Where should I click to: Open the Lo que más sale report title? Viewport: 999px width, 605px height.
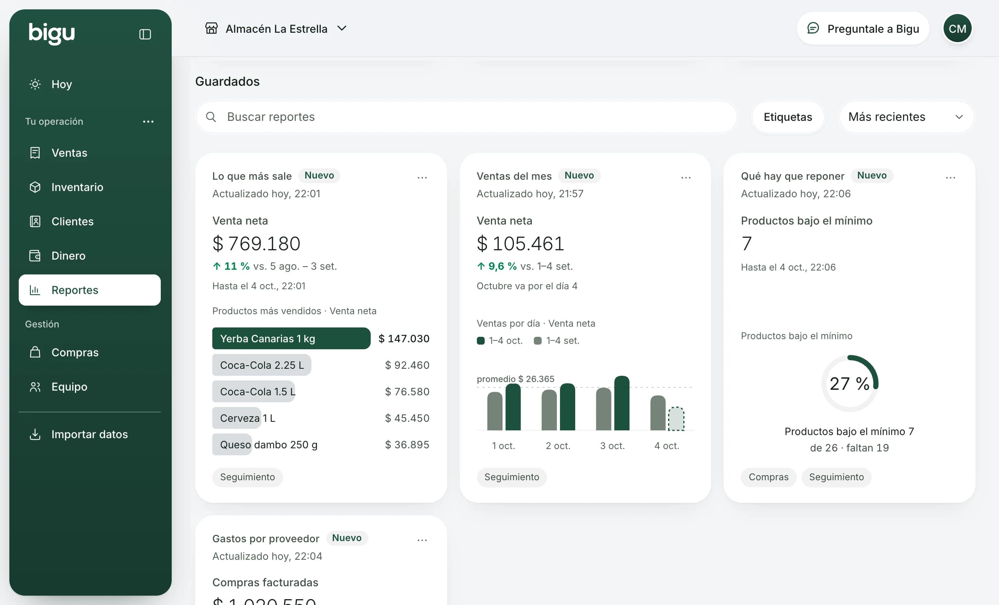[x=252, y=176]
